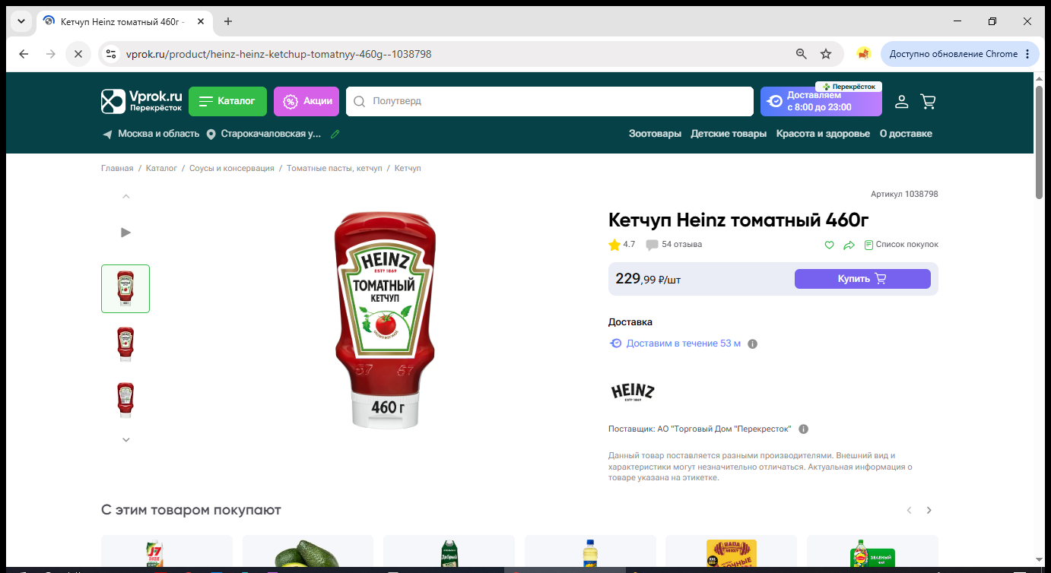
Task: Open the Красота и здоровье menu item
Action: (x=823, y=134)
